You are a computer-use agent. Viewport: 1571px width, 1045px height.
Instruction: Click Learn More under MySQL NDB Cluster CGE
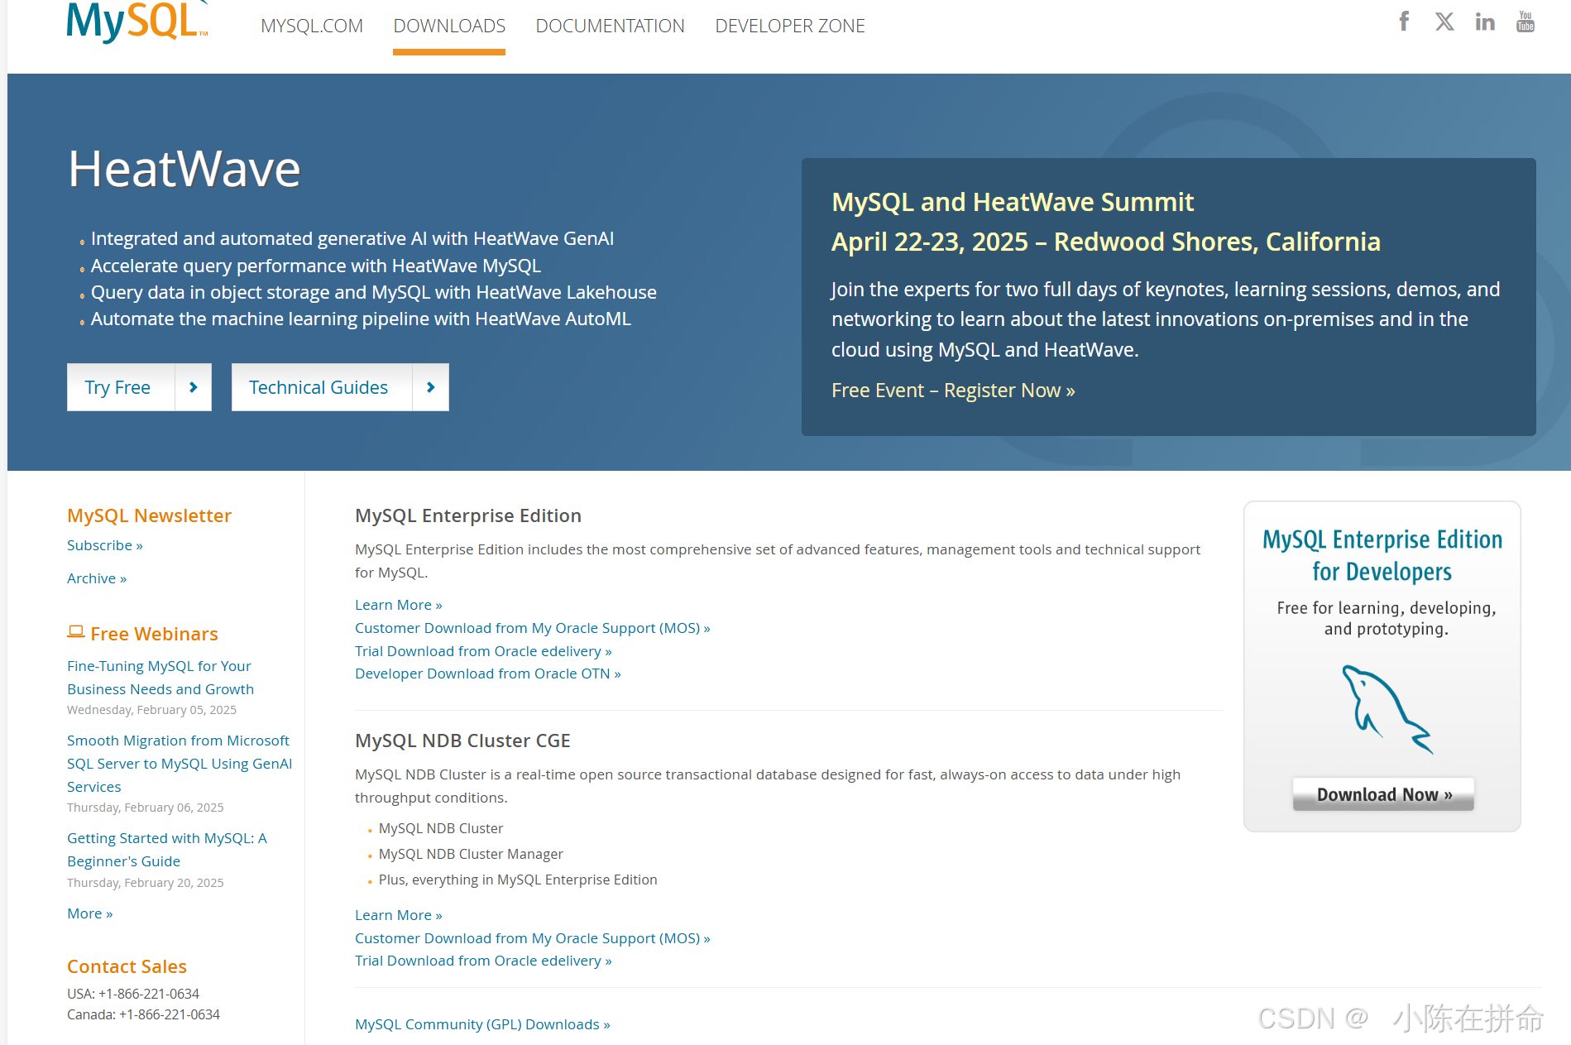[399, 915]
